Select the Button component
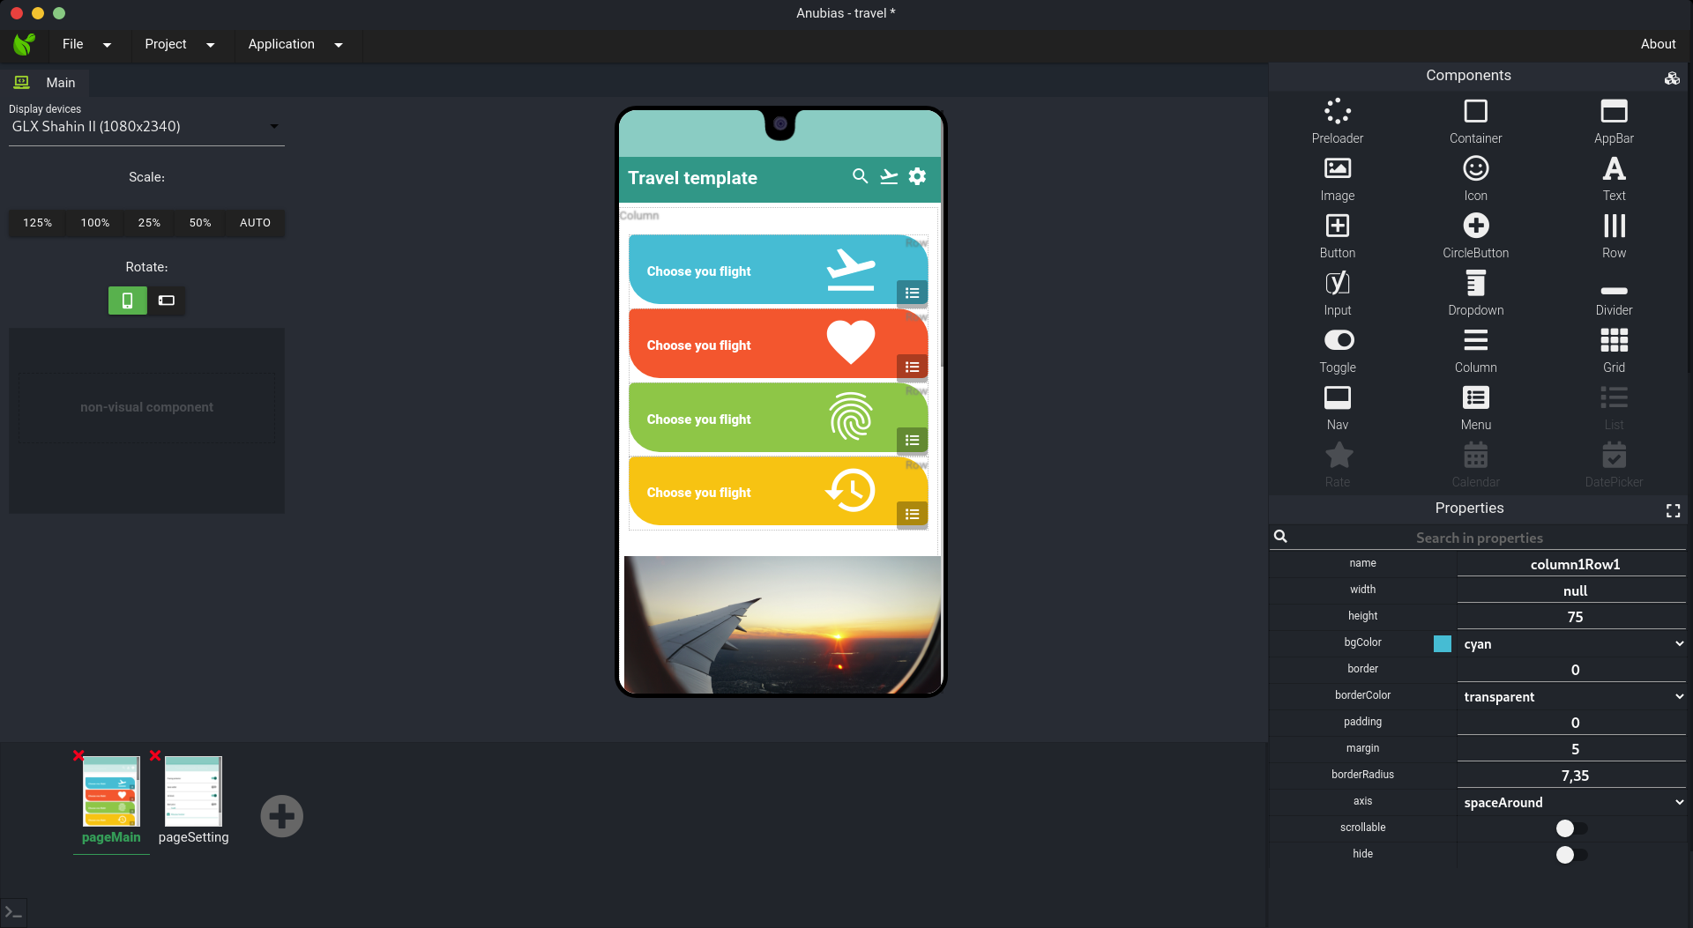 coord(1337,234)
